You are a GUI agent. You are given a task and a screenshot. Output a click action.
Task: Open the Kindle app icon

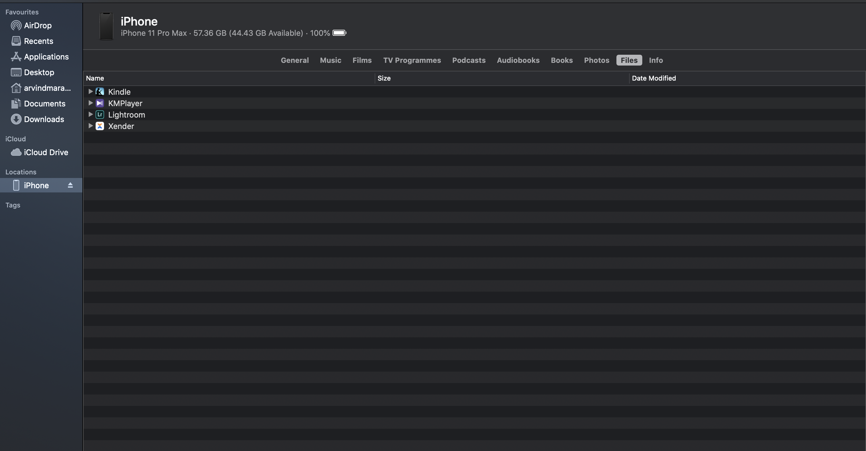(x=100, y=92)
